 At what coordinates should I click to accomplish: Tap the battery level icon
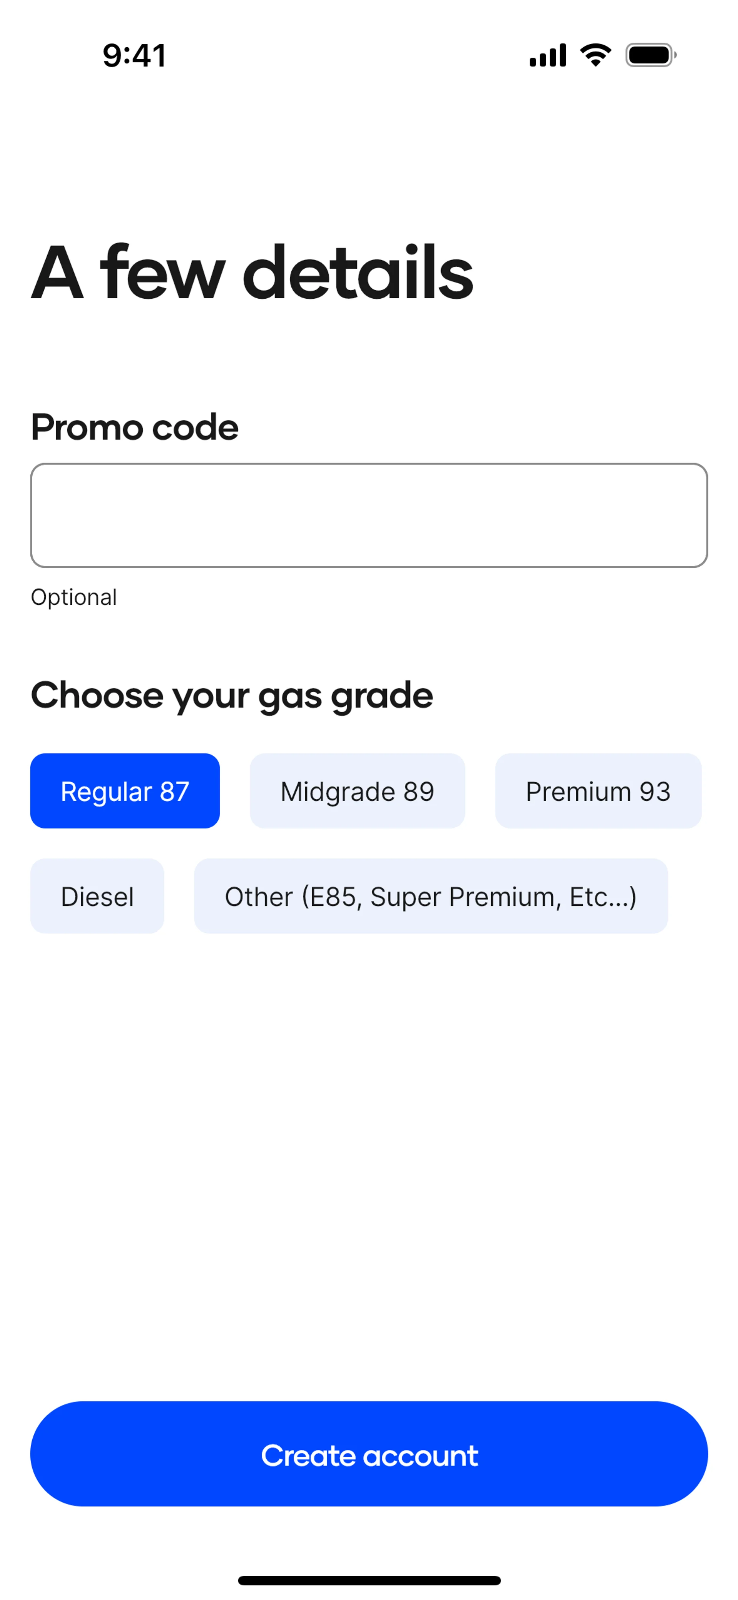650,55
